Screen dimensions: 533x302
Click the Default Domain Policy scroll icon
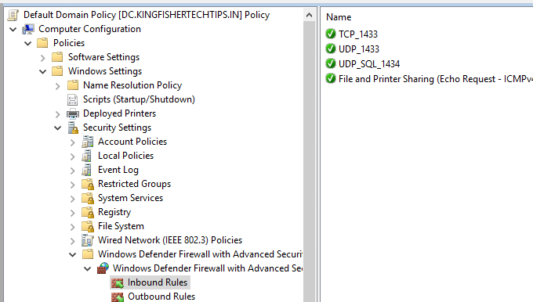[13, 15]
